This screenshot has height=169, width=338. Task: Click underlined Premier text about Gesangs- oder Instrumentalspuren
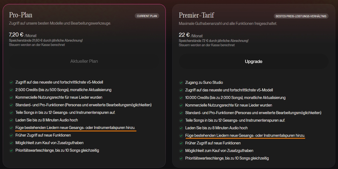[245, 135]
